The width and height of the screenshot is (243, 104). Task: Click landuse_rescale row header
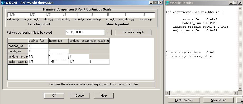click(x=18, y=57)
